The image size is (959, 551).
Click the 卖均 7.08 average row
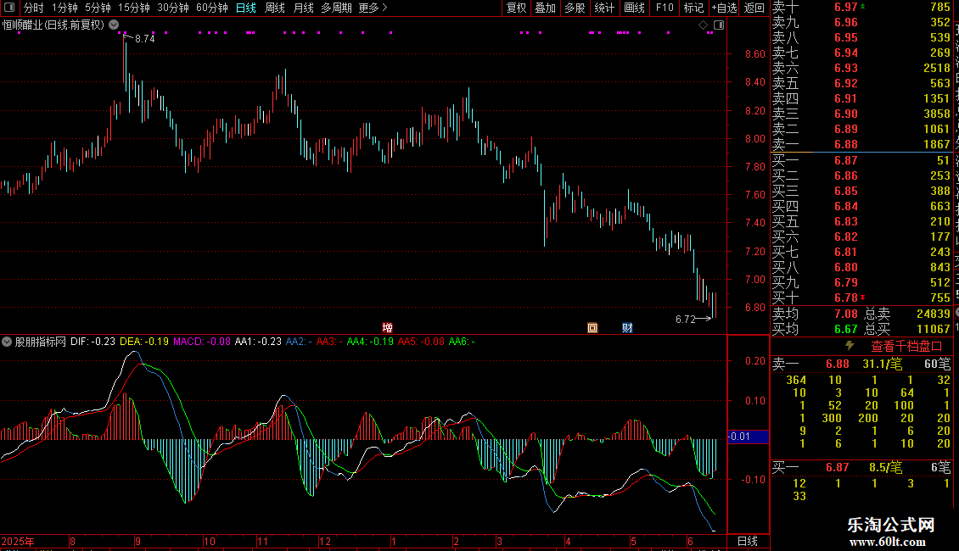click(x=815, y=314)
